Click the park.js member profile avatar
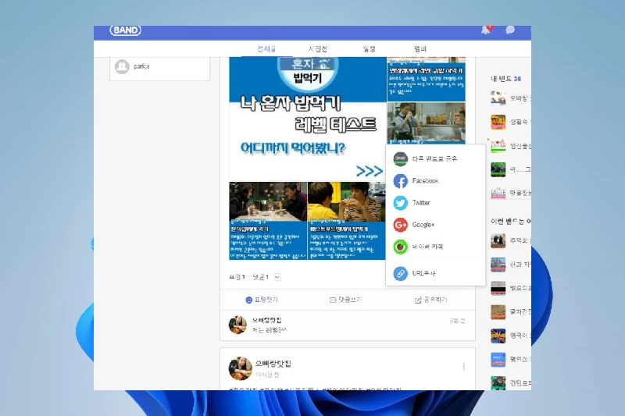The height and width of the screenshot is (416, 625). [x=122, y=67]
